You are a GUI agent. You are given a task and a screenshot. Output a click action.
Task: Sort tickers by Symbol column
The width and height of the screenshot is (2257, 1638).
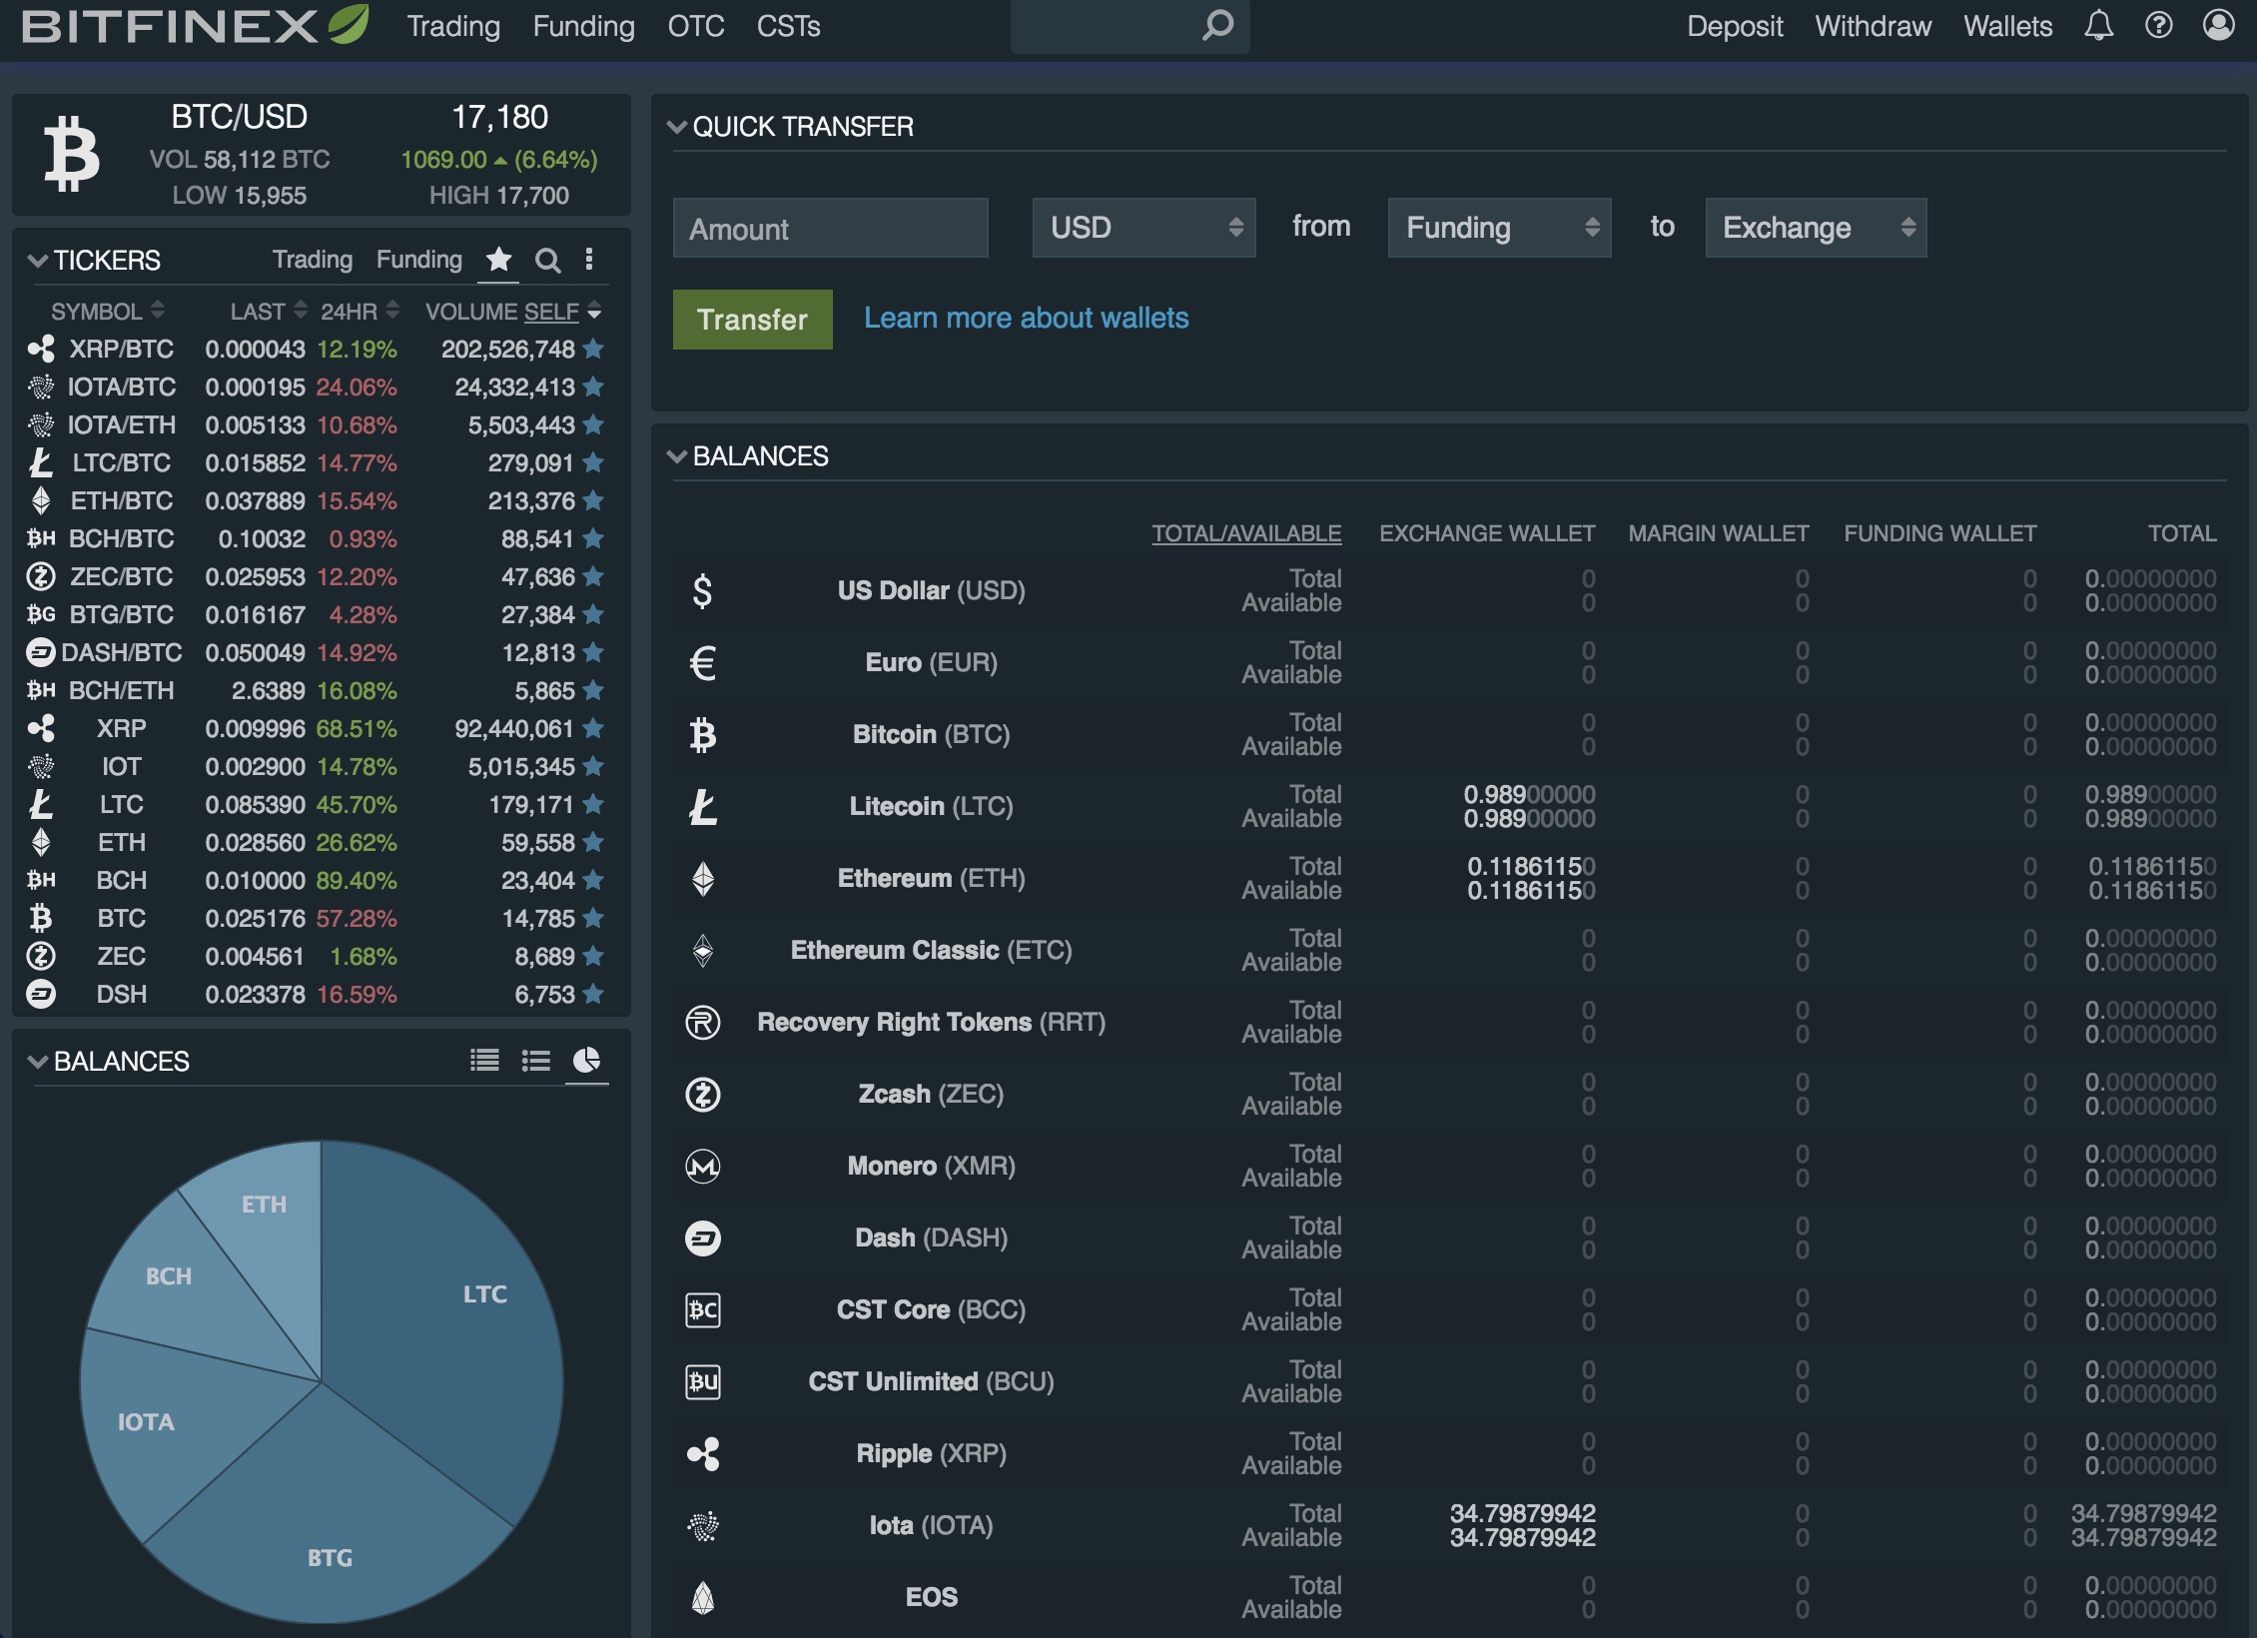coord(108,312)
